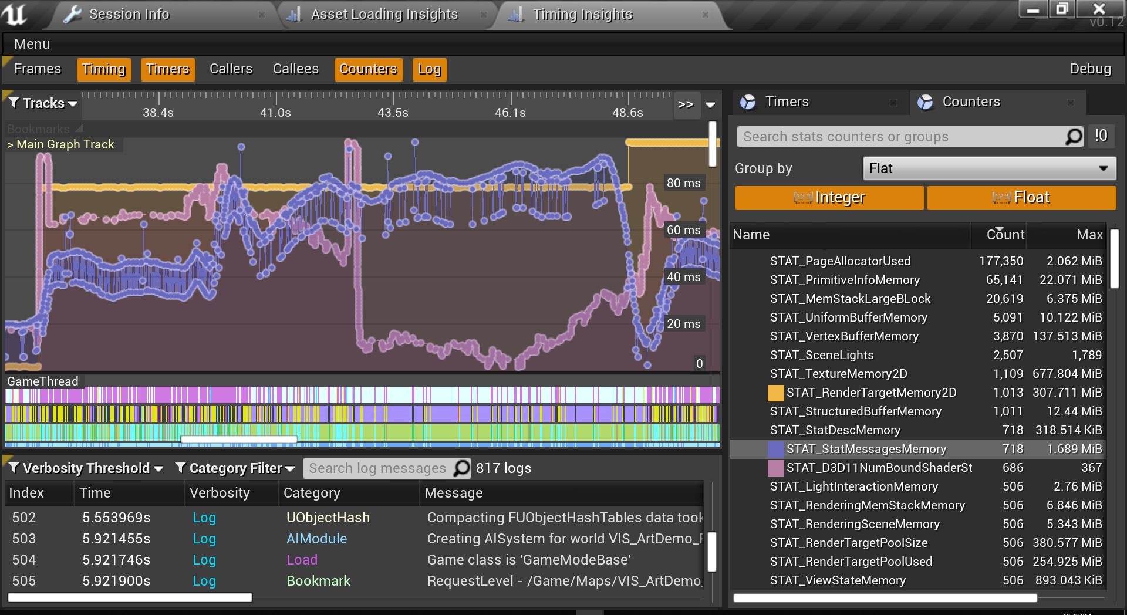Click the pink swatch for STAT_D3D11NumBoundShaderSt
1127x615 pixels.
tap(776, 468)
